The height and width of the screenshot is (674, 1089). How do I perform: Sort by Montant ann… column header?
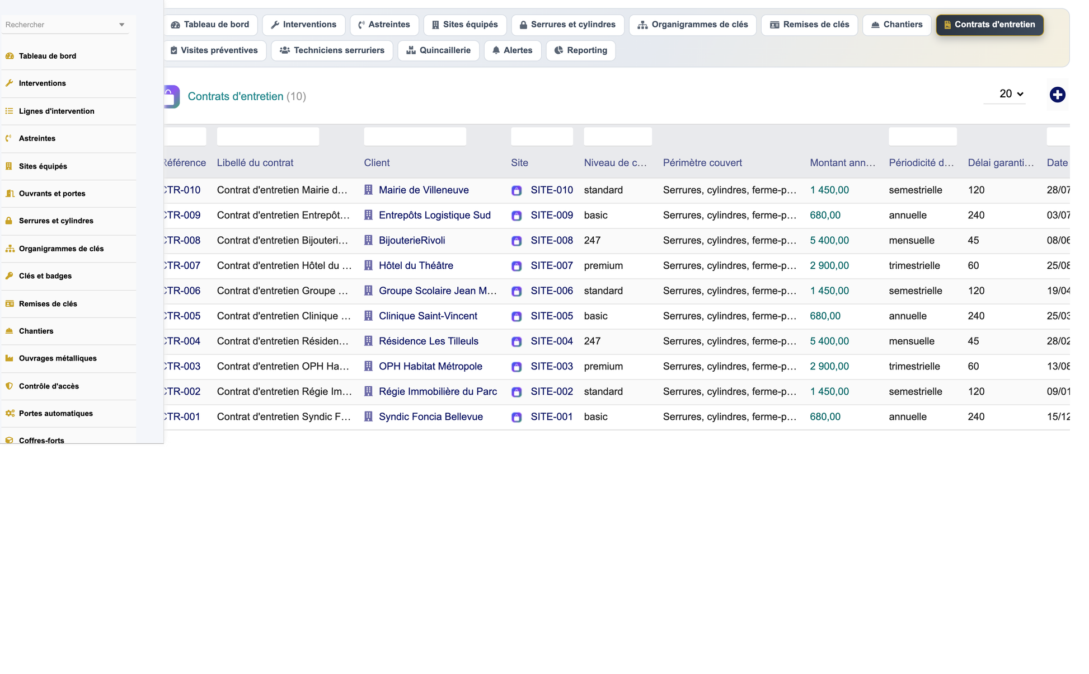pyautogui.click(x=842, y=163)
